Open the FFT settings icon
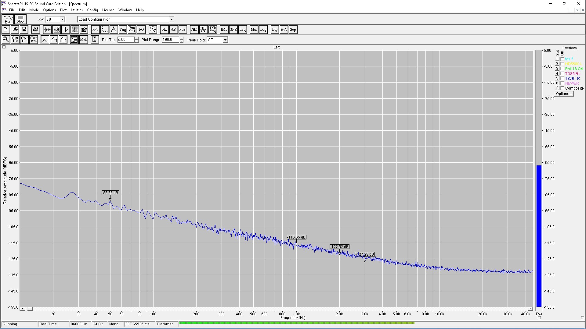 (x=95, y=30)
